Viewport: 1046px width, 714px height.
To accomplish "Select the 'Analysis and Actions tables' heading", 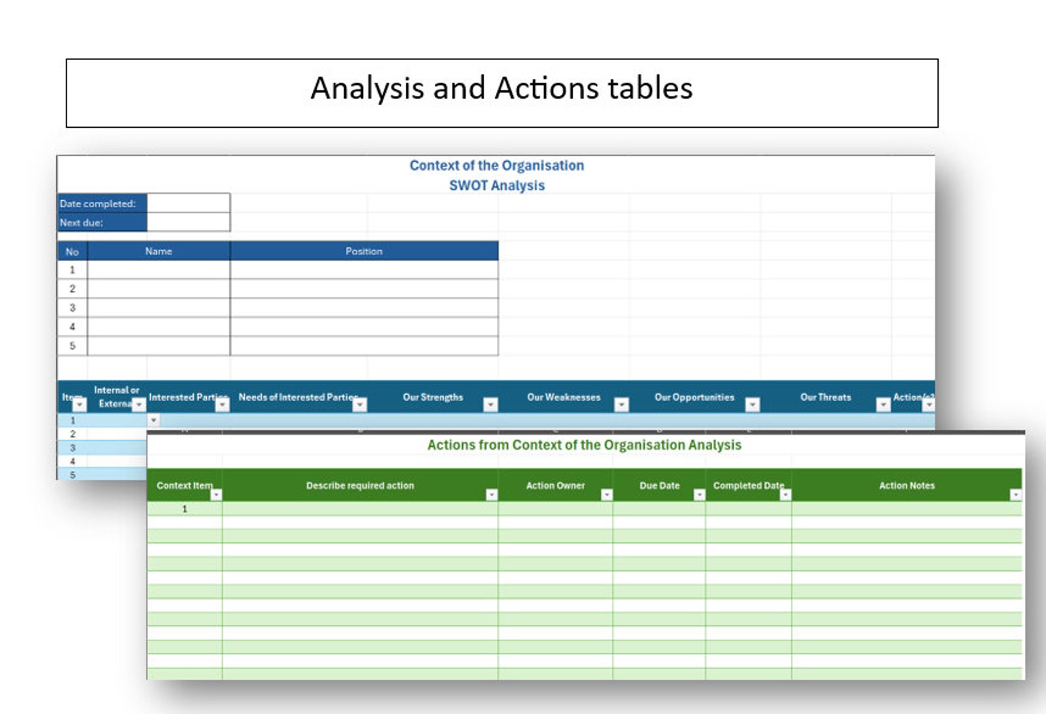I will pos(501,88).
